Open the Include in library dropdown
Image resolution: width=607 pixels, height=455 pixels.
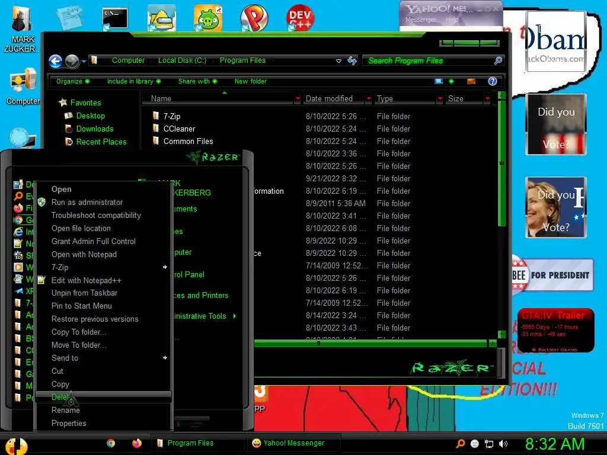tap(134, 81)
